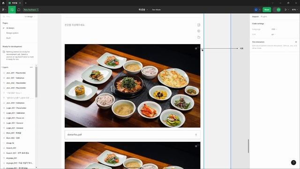300x169 pixels.
Task: Open the Unit dropdown in Code settings
Action: (273, 34)
